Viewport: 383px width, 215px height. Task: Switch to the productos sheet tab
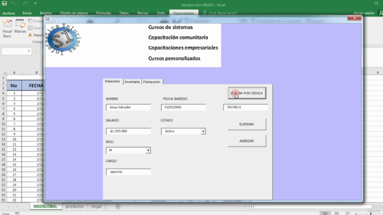click(75, 207)
